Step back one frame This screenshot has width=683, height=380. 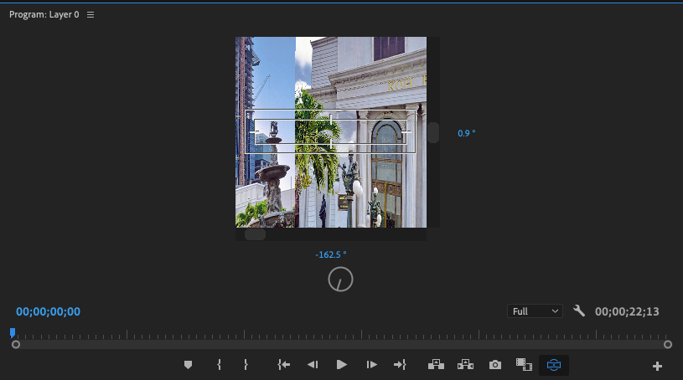313,365
